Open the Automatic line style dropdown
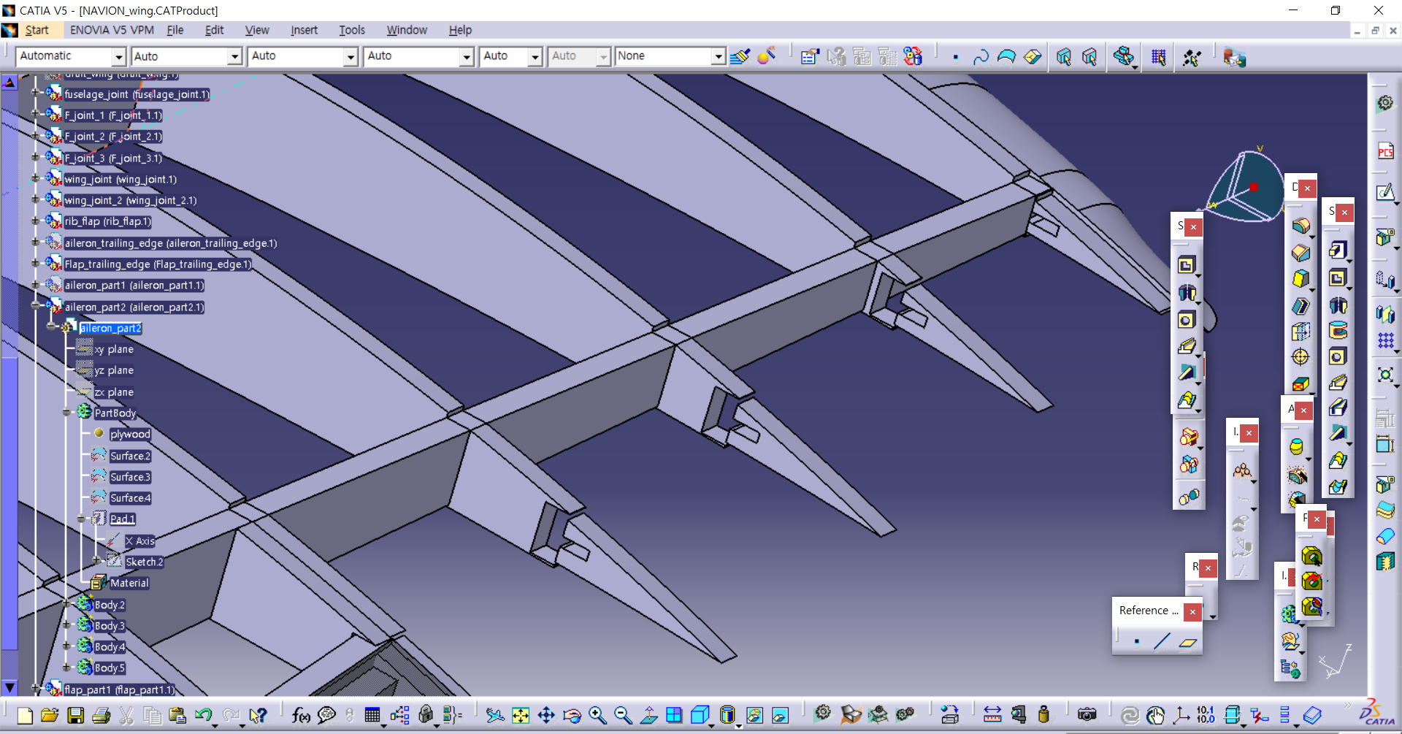The image size is (1402, 734). pyautogui.click(x=118, y=56)
